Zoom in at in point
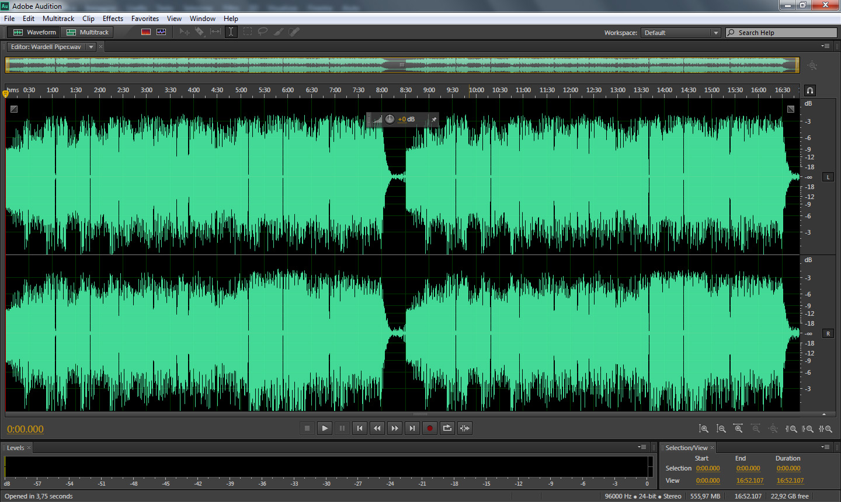The height and width of the screenshot is (502, 841). click(791, 428)
